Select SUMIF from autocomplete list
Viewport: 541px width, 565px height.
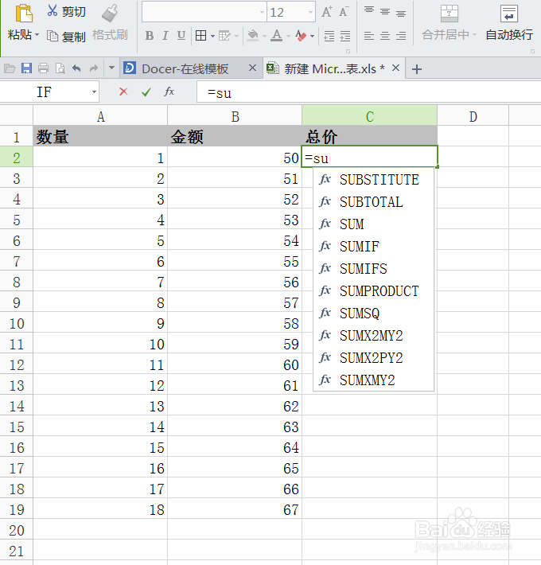373,247
